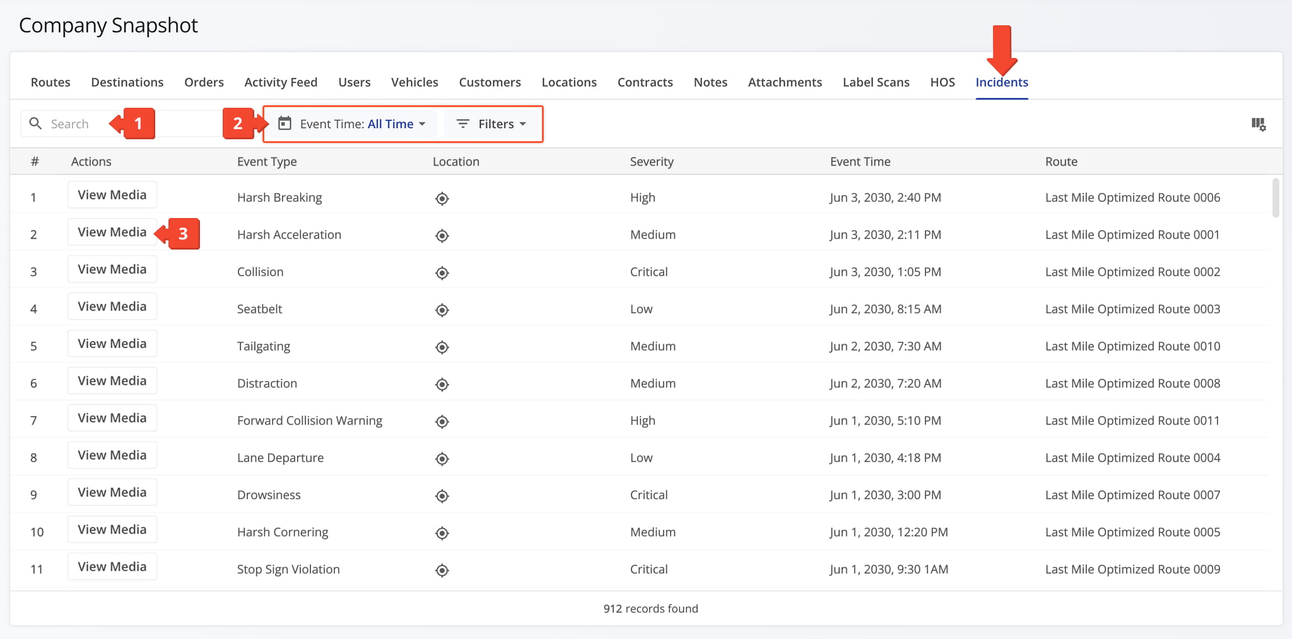Open the Filters dropdown

pos(491,124)
